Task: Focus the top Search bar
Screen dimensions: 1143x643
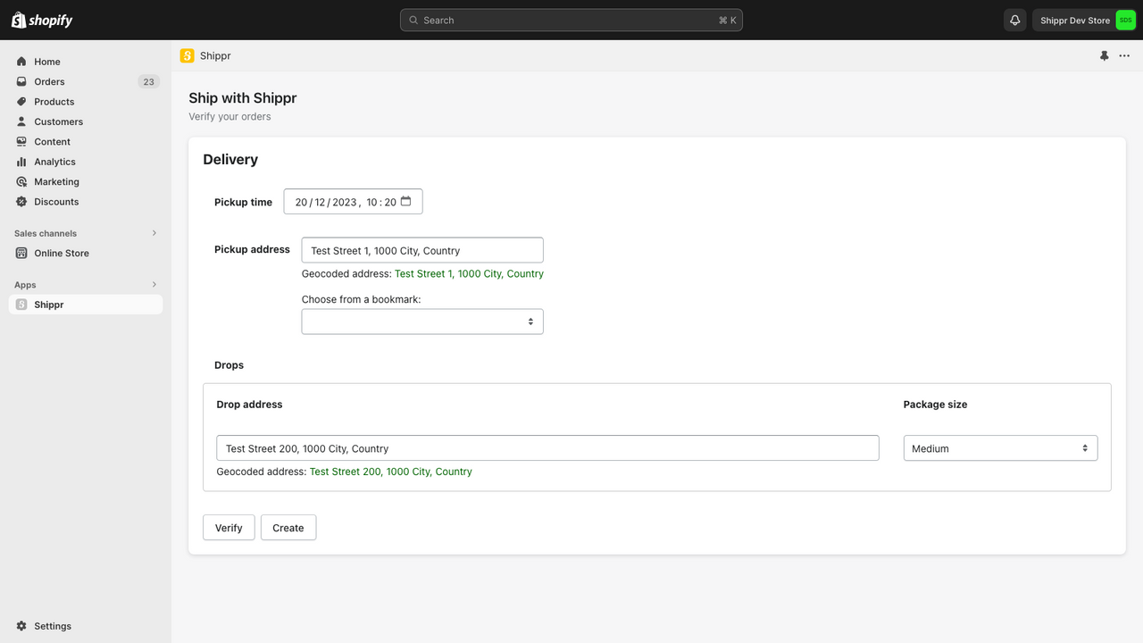Action: [x=571, y=20]
